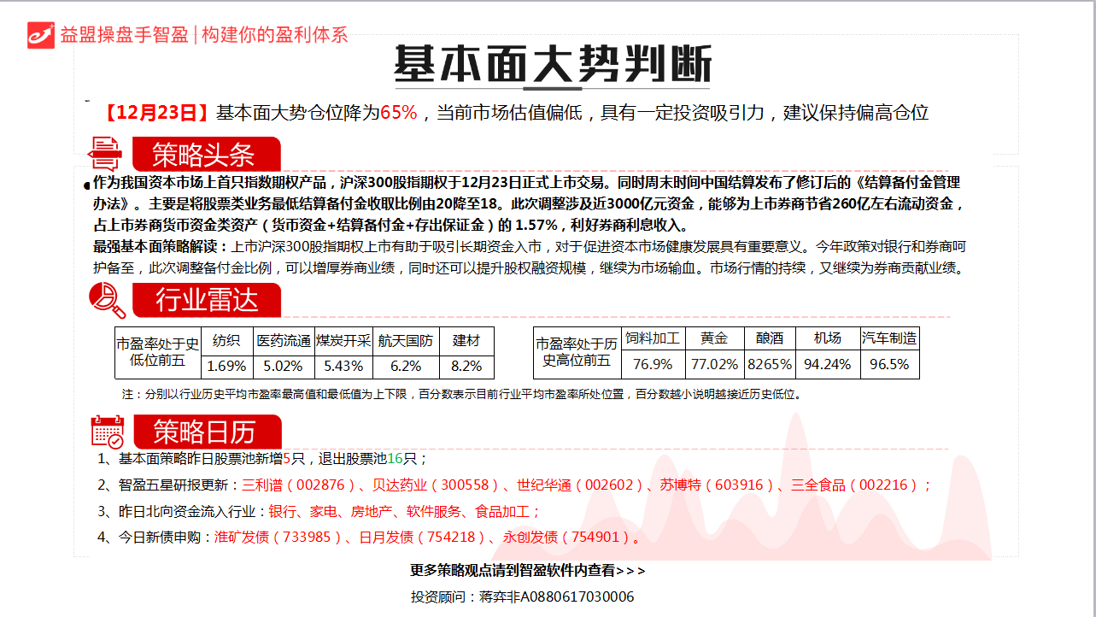The image size is (1096, 617).
Task: Click the calendar icon beside 策略日历
Action: (108, 432)
